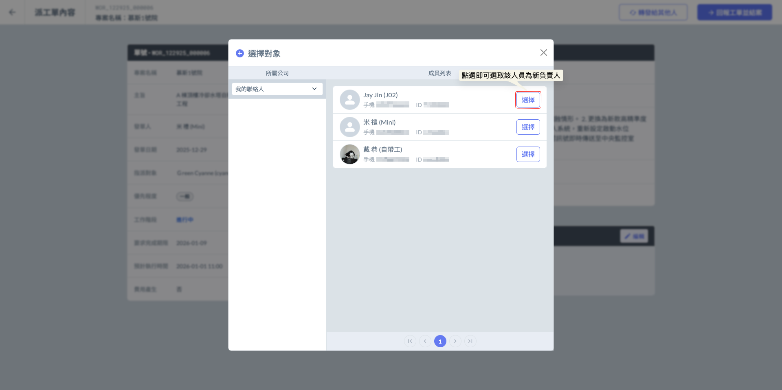Go to next page of members

(x=455, y=341)
